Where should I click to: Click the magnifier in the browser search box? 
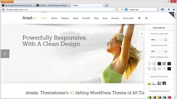coord(158,10)
